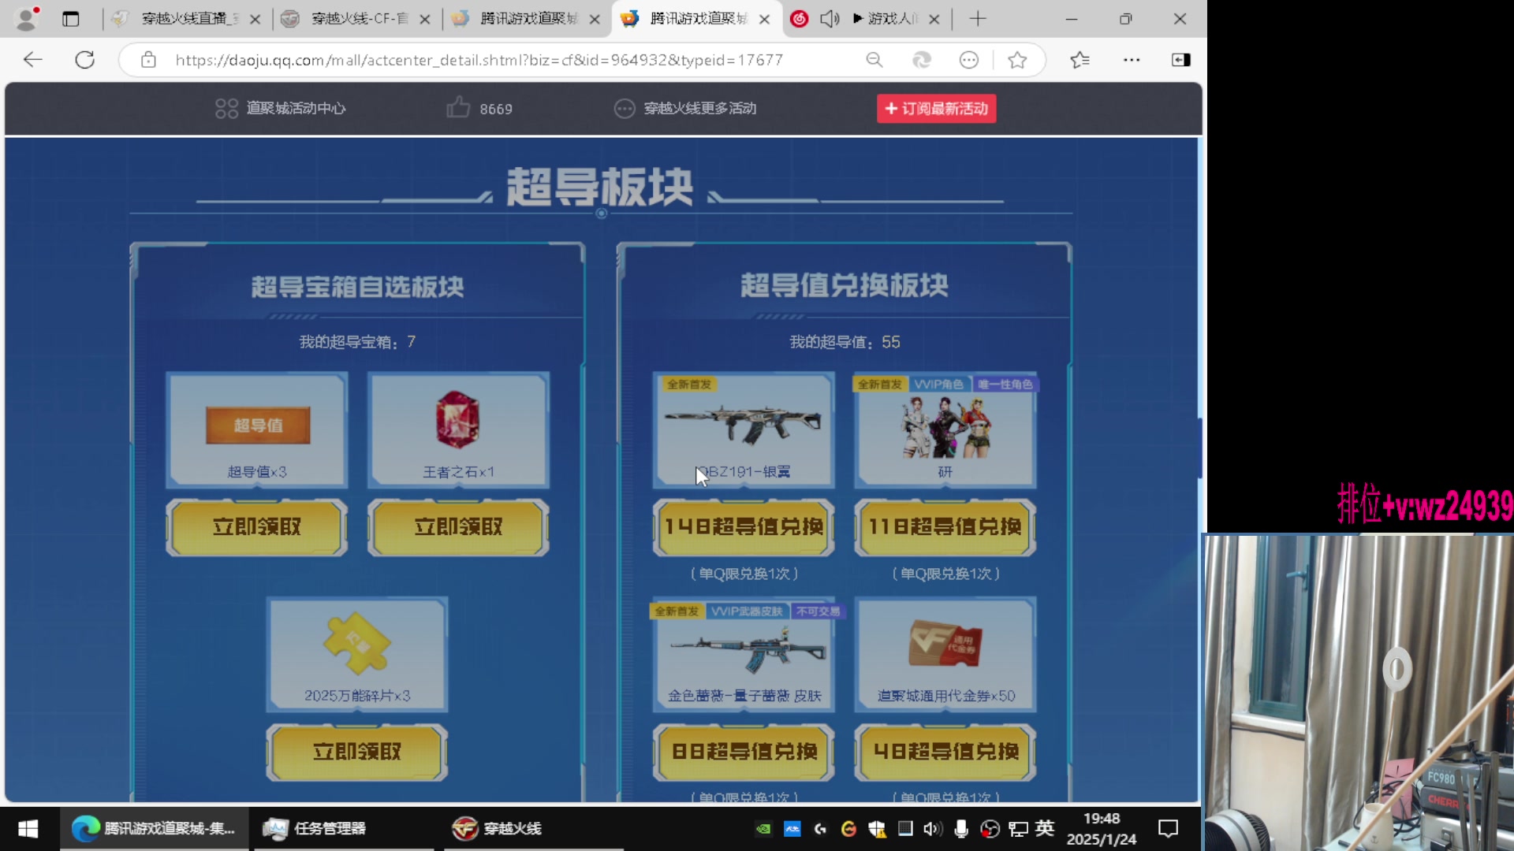Open the Windows Start menu
The width and height of the screenshot is (1514, 851).
(28, 828)
